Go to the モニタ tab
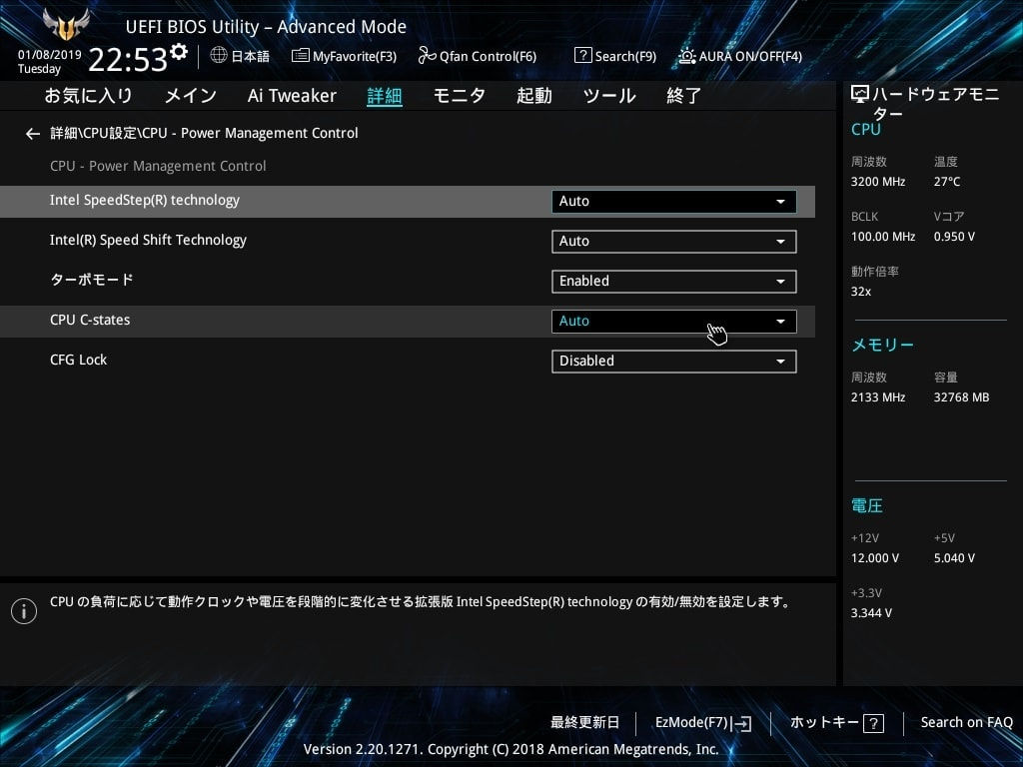 click(x=460, y=96)
